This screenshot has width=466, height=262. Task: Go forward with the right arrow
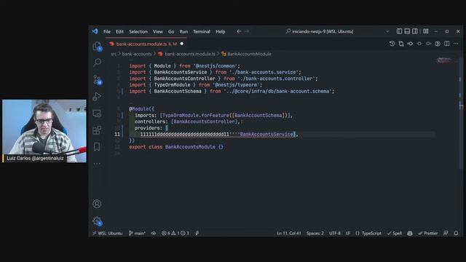247,31
